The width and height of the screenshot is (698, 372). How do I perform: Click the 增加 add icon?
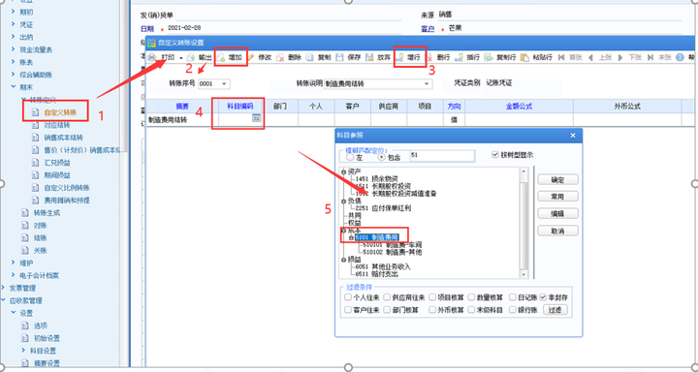[x=221, y=57]
